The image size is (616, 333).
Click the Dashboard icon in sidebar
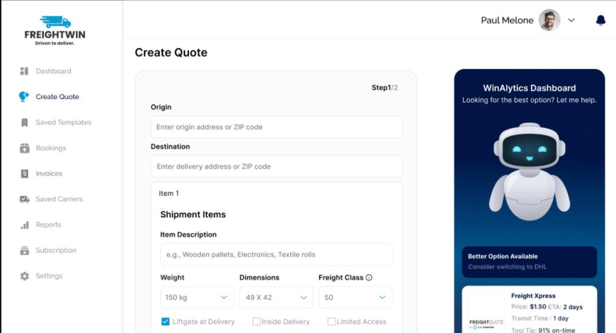point(24,71)
